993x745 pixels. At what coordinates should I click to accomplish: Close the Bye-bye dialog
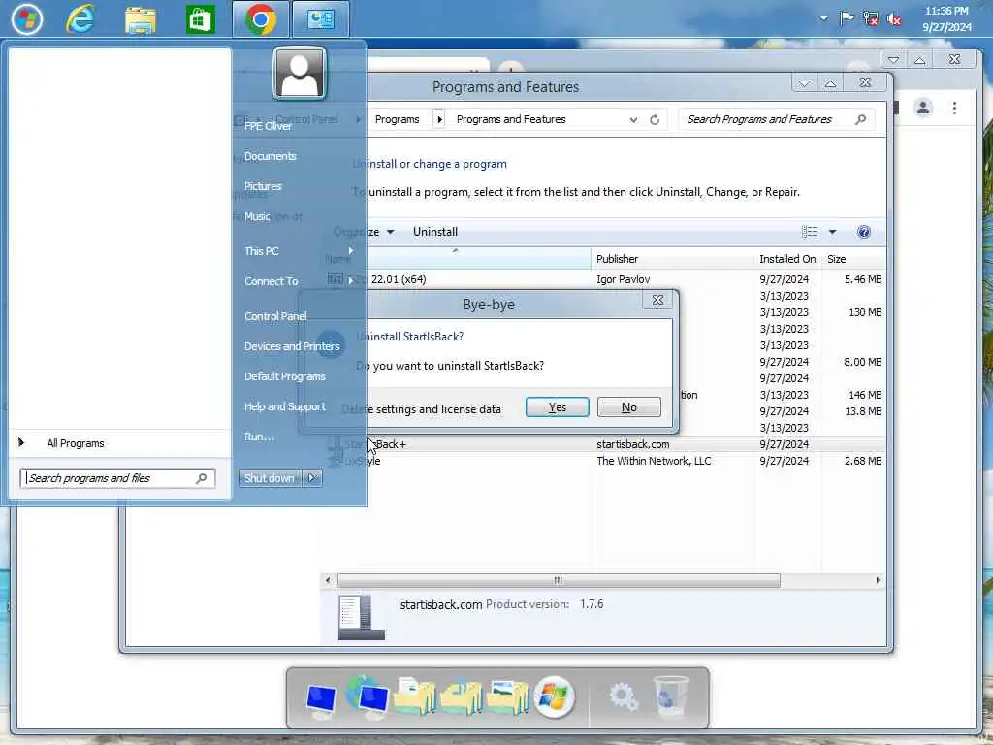pos(658,301)
